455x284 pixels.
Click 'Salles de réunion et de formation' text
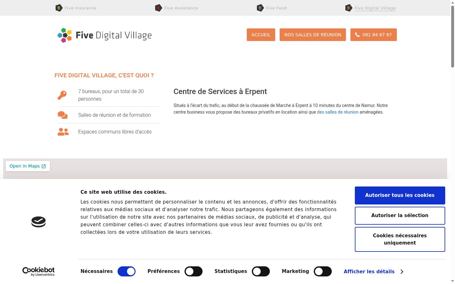[x=115, y=115]
